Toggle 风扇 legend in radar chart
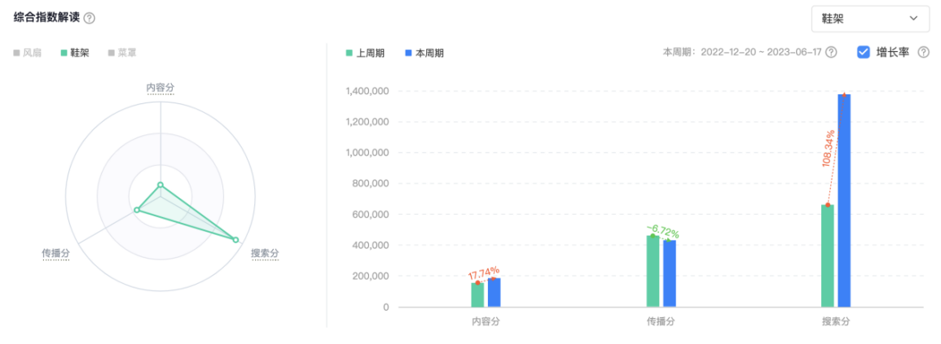Image resolution: width=941 pixels, height=344 pixels. pyautogui.click(x=27, y=53)
